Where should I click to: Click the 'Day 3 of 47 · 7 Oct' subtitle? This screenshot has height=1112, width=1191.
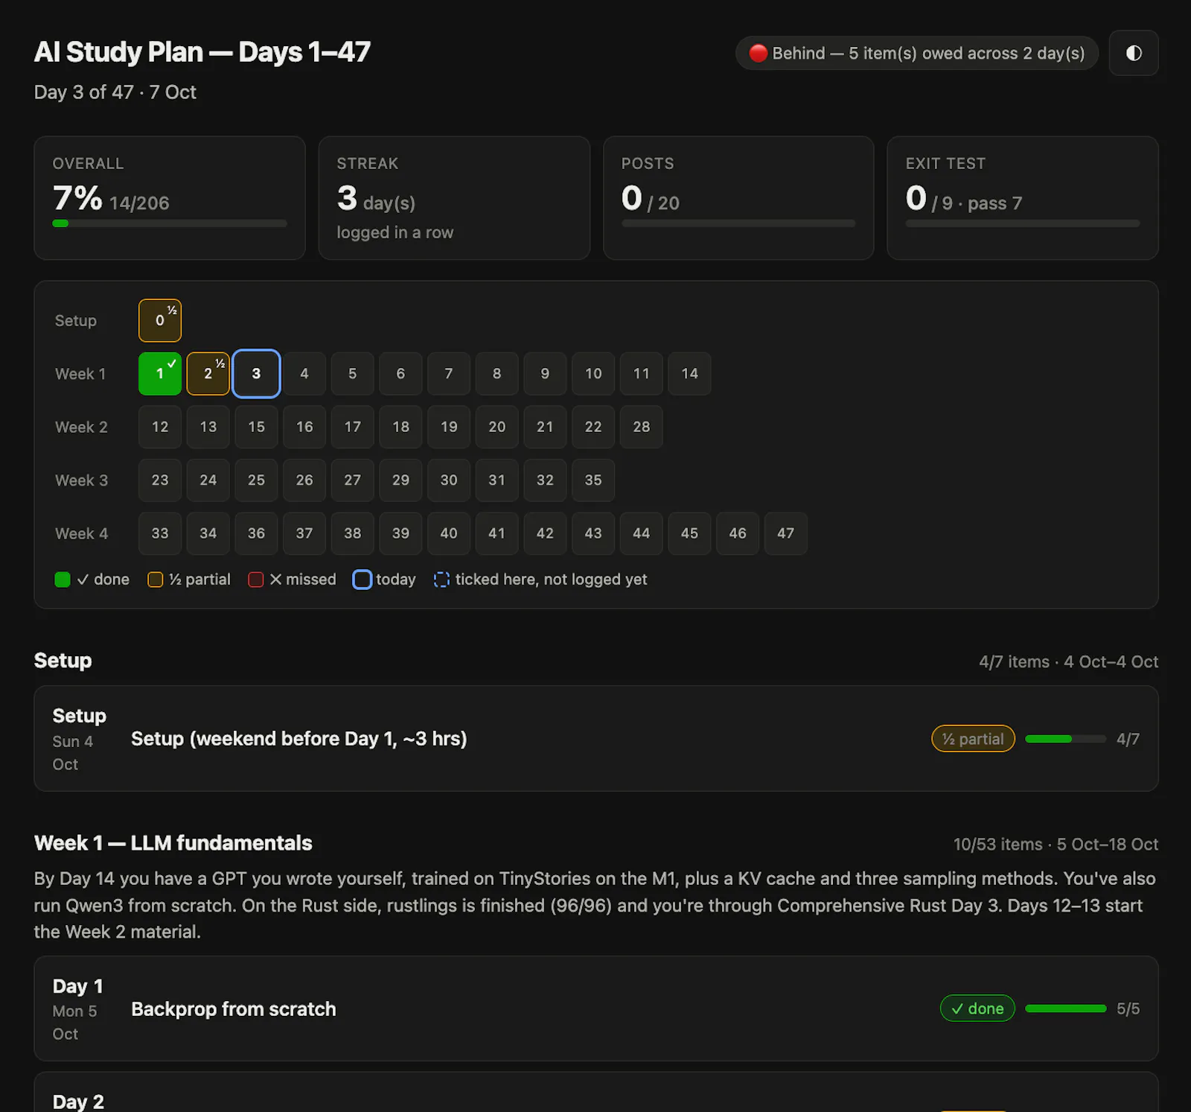115,92
